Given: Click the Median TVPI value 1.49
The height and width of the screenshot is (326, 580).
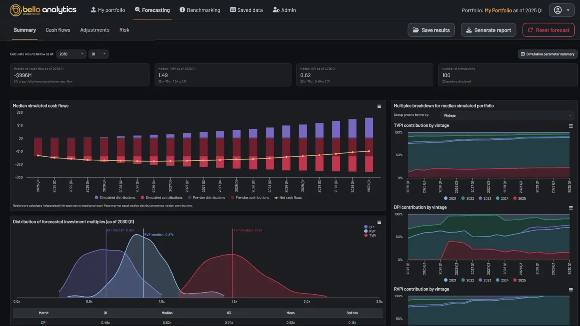Looking at the screenshot, I should (x=163, y=75).
